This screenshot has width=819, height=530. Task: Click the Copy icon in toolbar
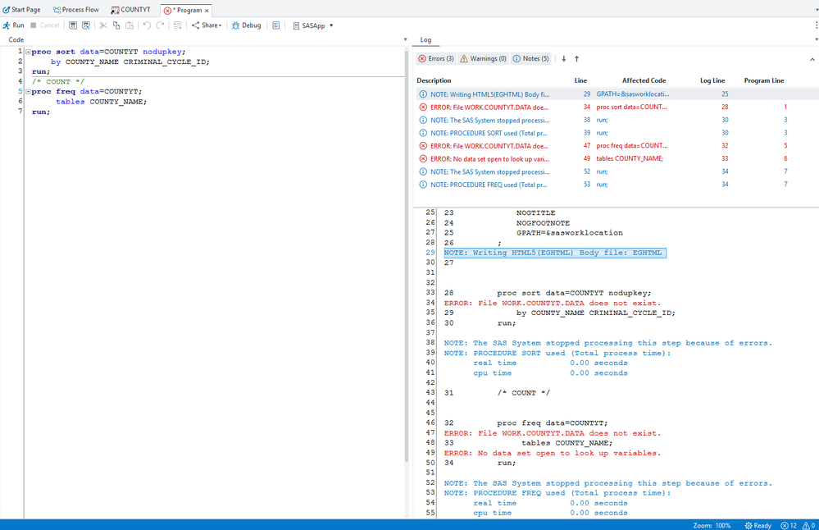tap(116, 25)
